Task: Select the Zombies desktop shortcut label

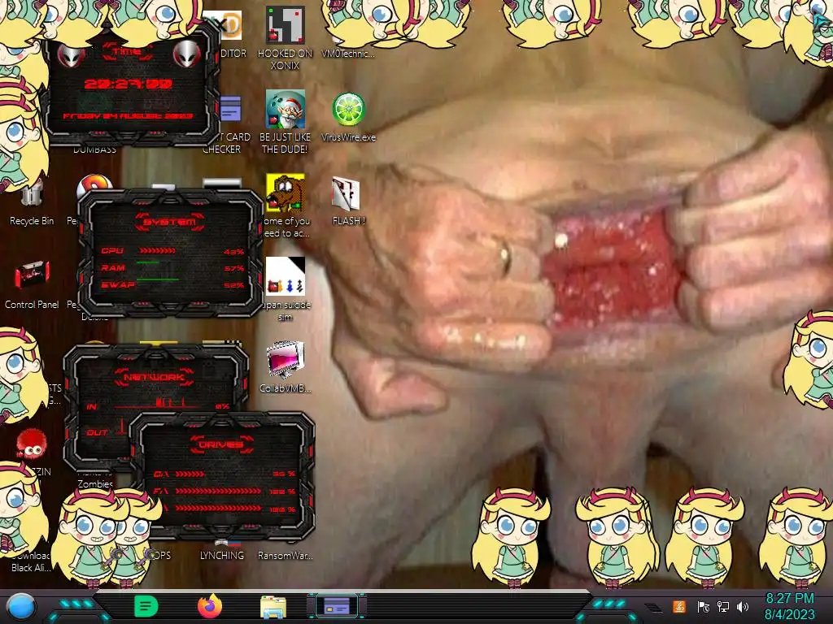Action: pyautogui.click(x=95, y=483)
